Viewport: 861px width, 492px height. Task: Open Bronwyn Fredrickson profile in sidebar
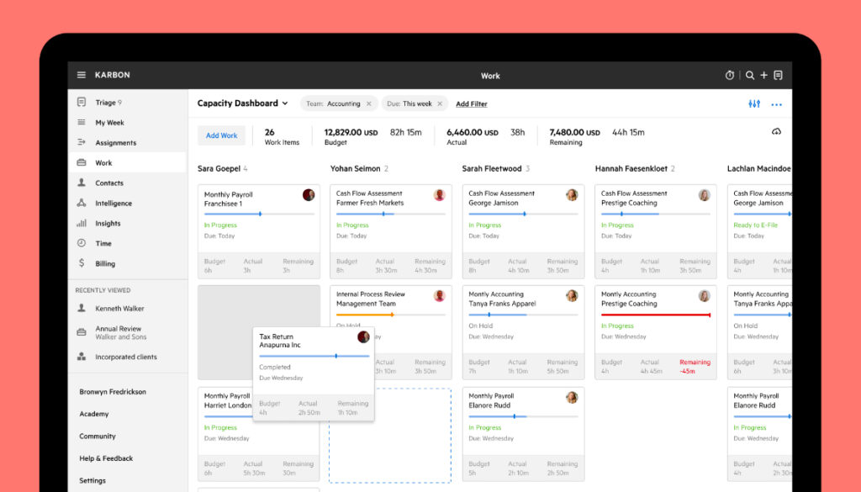[113, 392]
